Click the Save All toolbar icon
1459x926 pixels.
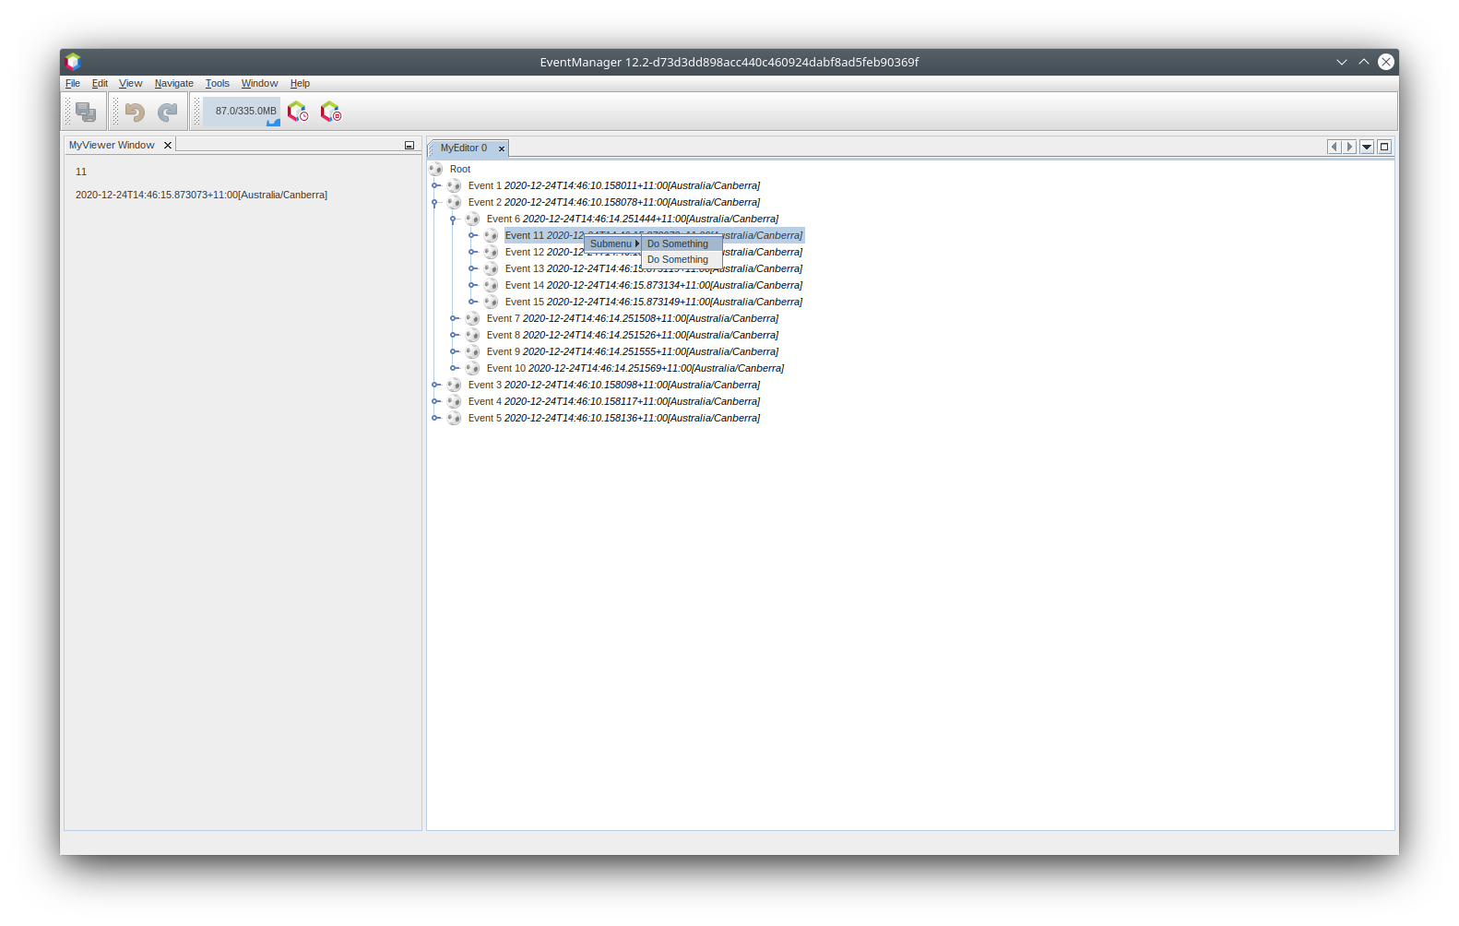click(x=86, y=112)
